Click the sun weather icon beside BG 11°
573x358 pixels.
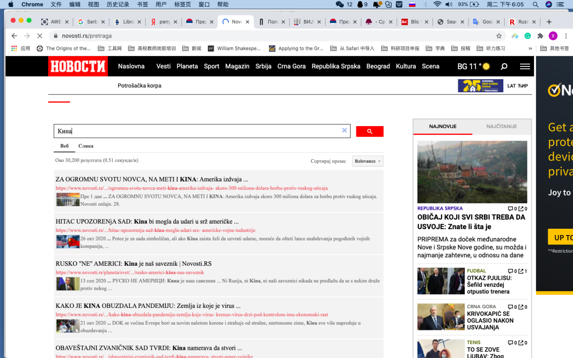486,66
